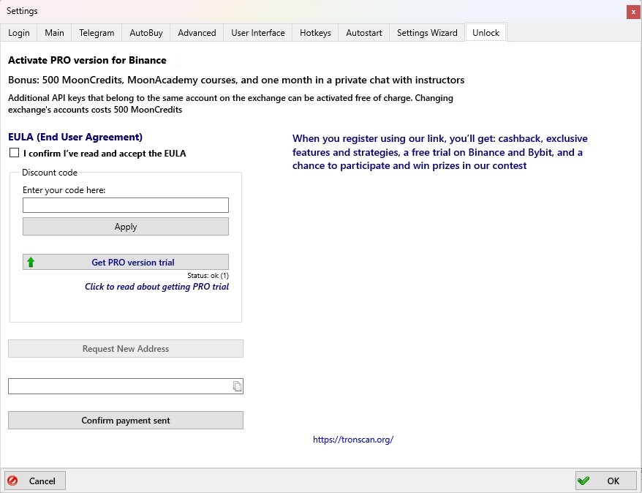Read about getting PRO trial link
This screenshot has height=493, width=642.
pos(156,287)
